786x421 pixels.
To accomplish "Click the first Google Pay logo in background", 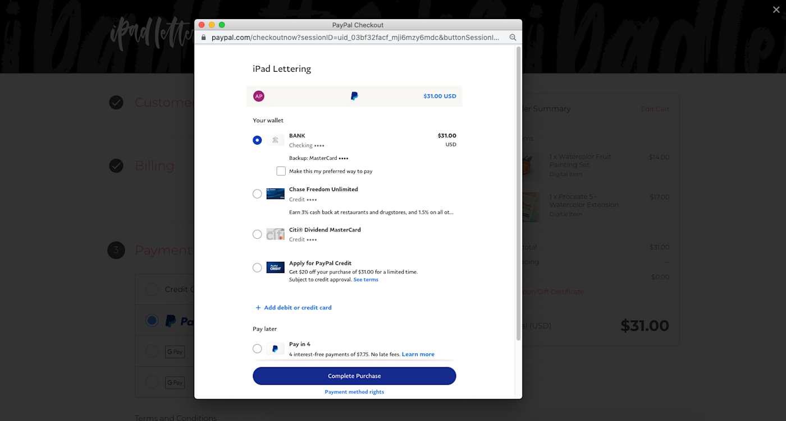I will [x=175, y=352].
